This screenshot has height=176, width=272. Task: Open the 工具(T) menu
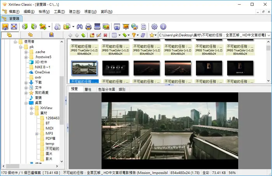click(x=59, y=12)
